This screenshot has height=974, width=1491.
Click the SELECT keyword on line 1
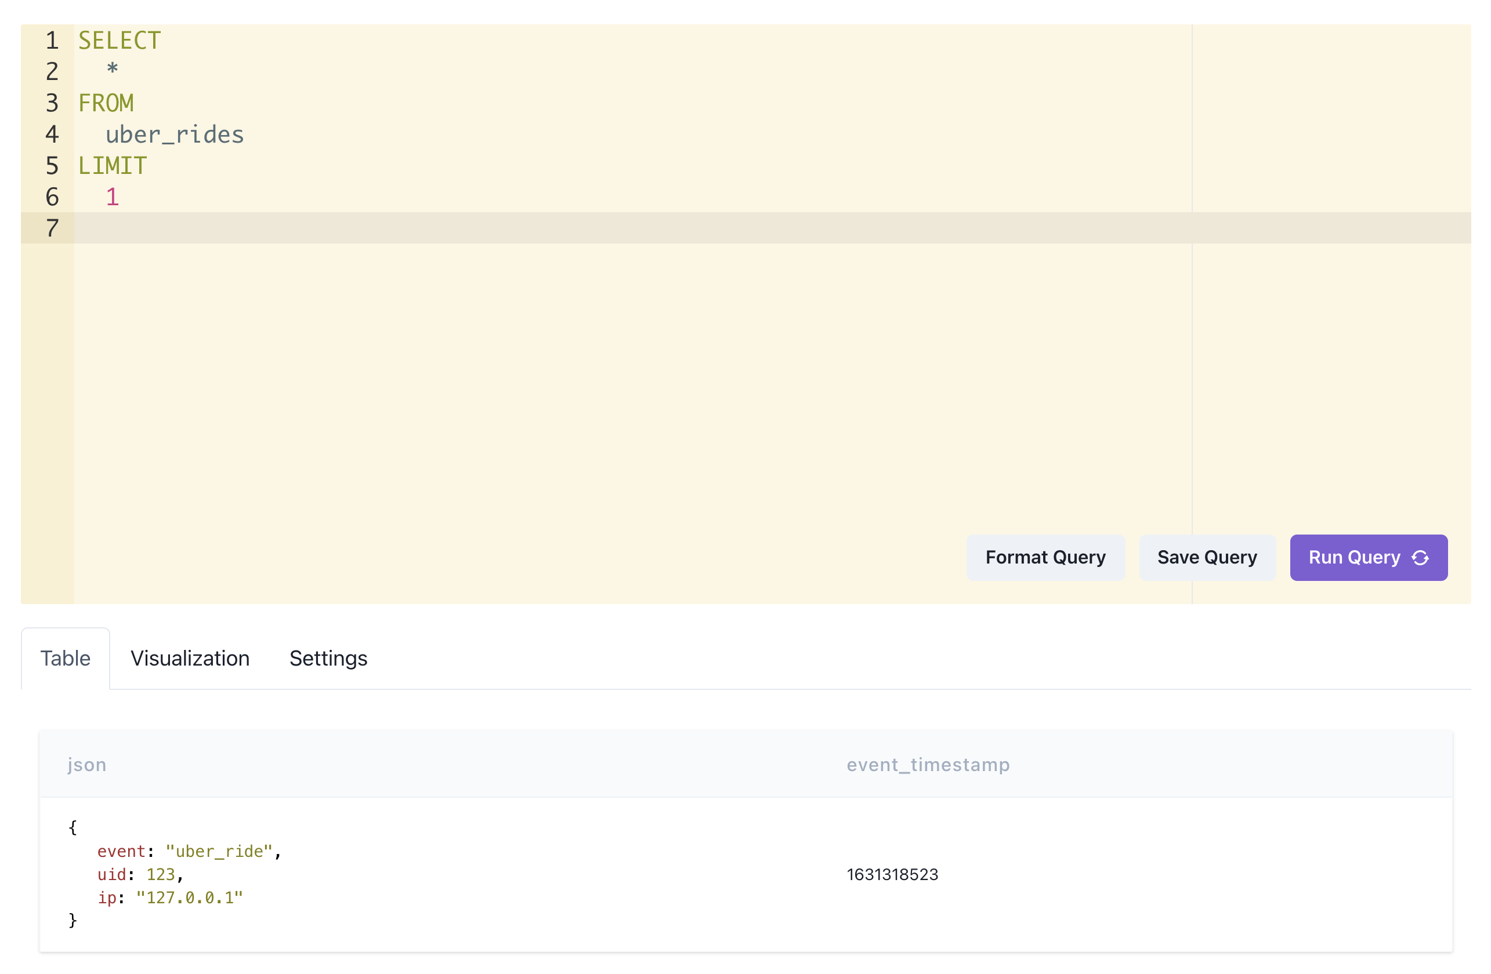[120, 41]
